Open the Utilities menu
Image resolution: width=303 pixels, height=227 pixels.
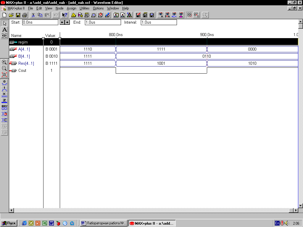pyautogui.click(x=84, y=8)
